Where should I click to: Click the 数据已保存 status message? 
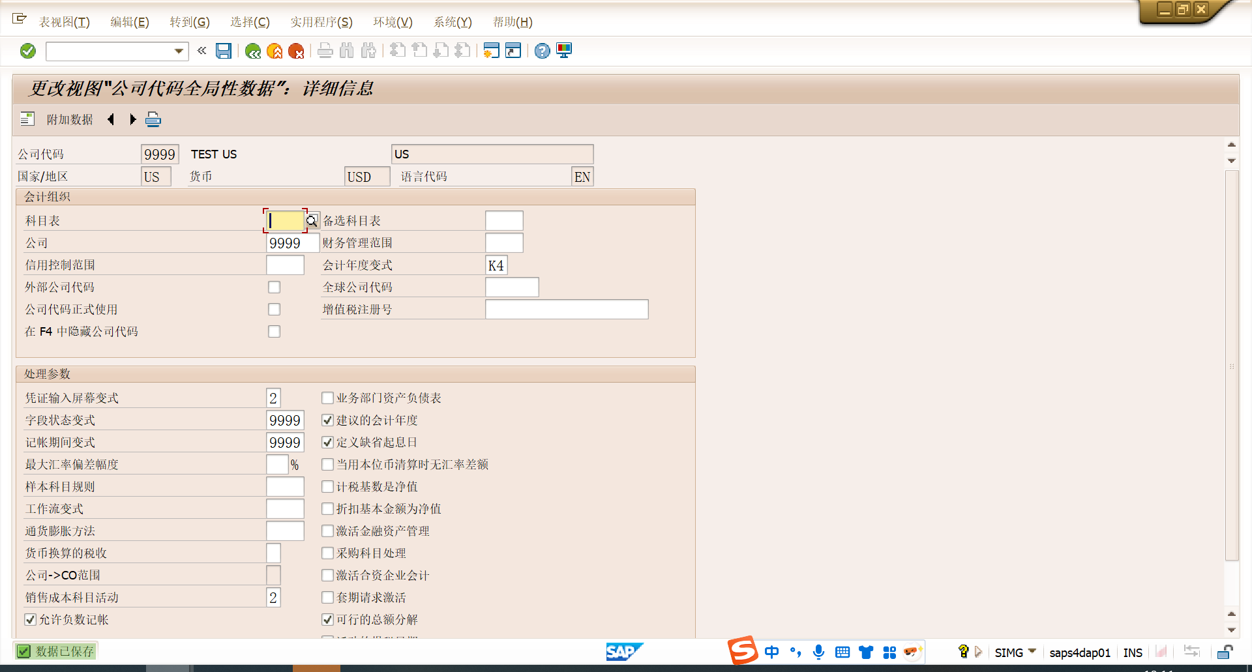point(64,651)
